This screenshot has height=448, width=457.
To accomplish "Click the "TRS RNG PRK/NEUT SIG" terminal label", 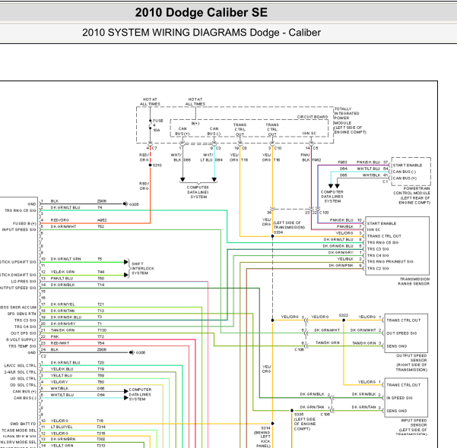I will coord(390,261).
